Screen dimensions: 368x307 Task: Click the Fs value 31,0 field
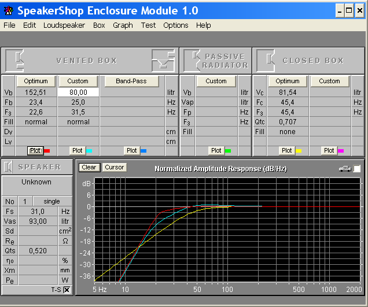38,211
